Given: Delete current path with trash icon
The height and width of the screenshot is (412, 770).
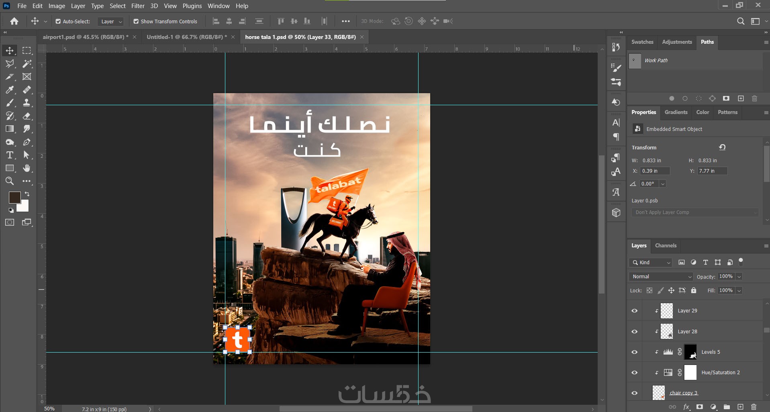Looking at the screenshot, I should coord(754,98).
